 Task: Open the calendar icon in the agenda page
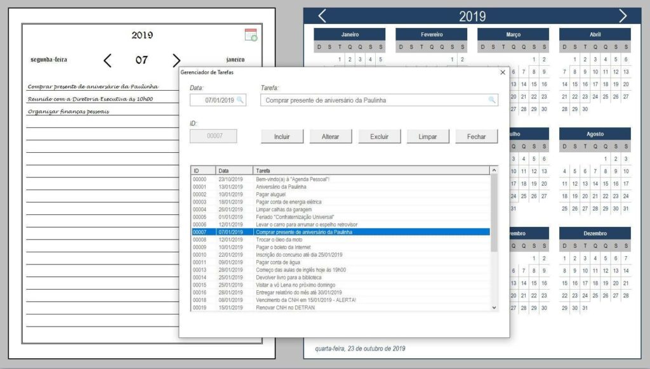click(x=251, y=35)
